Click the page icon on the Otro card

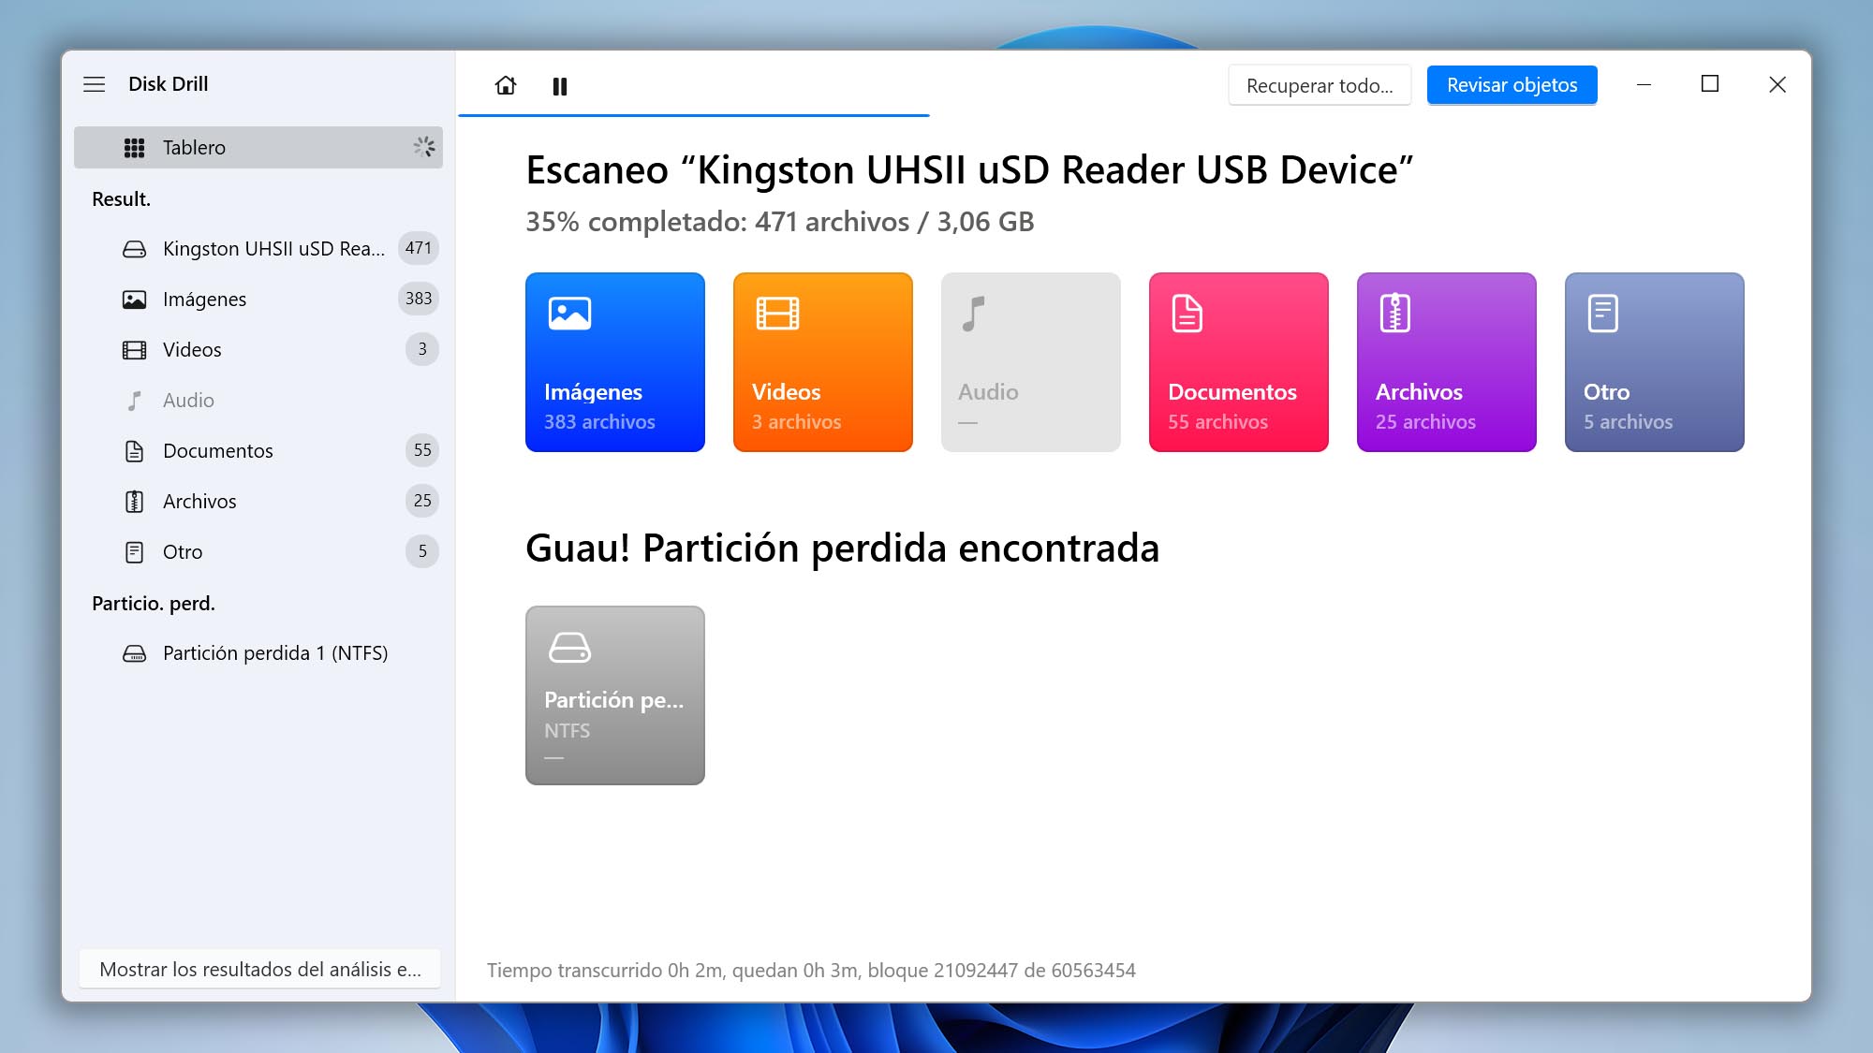(x=1603, y=314)
